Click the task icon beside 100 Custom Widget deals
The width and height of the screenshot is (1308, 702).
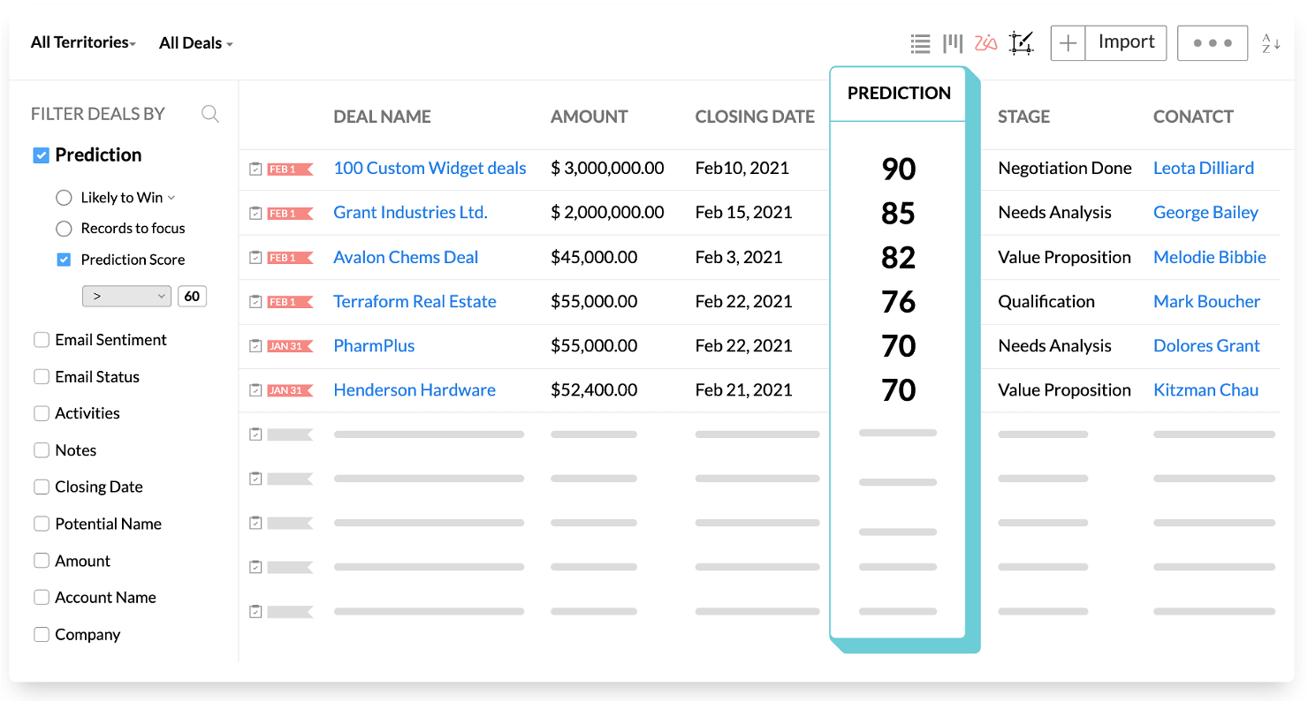(x=255, y=168)
